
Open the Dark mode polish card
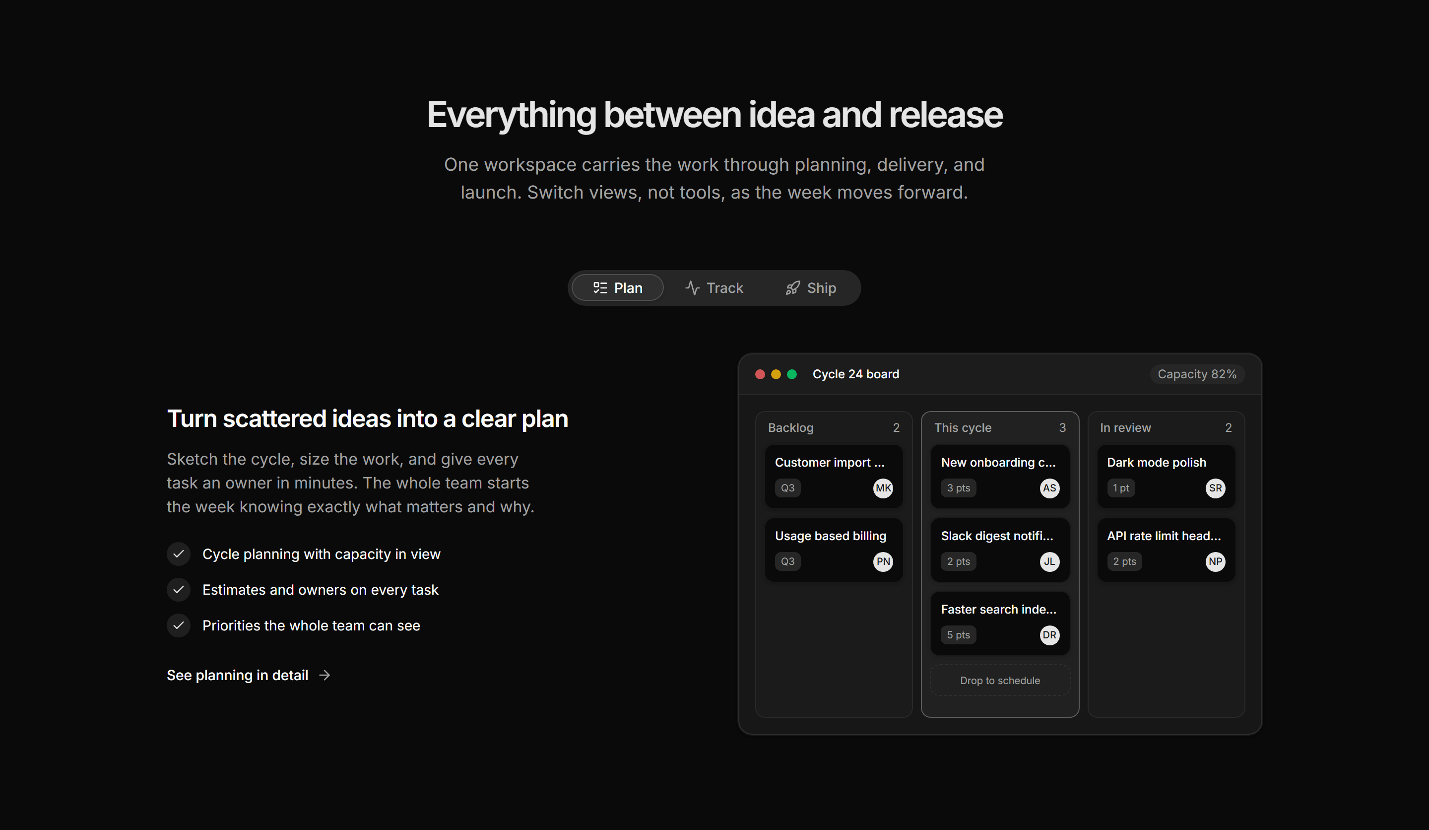[x=1166, y=476]
